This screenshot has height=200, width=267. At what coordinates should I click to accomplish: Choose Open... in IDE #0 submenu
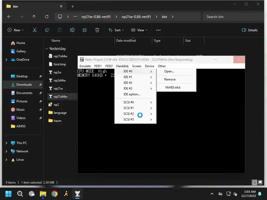(176, 71)
